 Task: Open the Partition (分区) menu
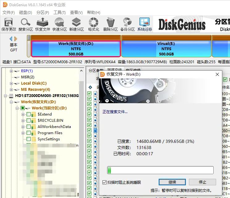tap(43, 12)
